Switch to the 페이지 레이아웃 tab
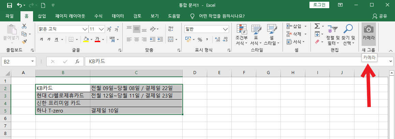 click(70, 16)
